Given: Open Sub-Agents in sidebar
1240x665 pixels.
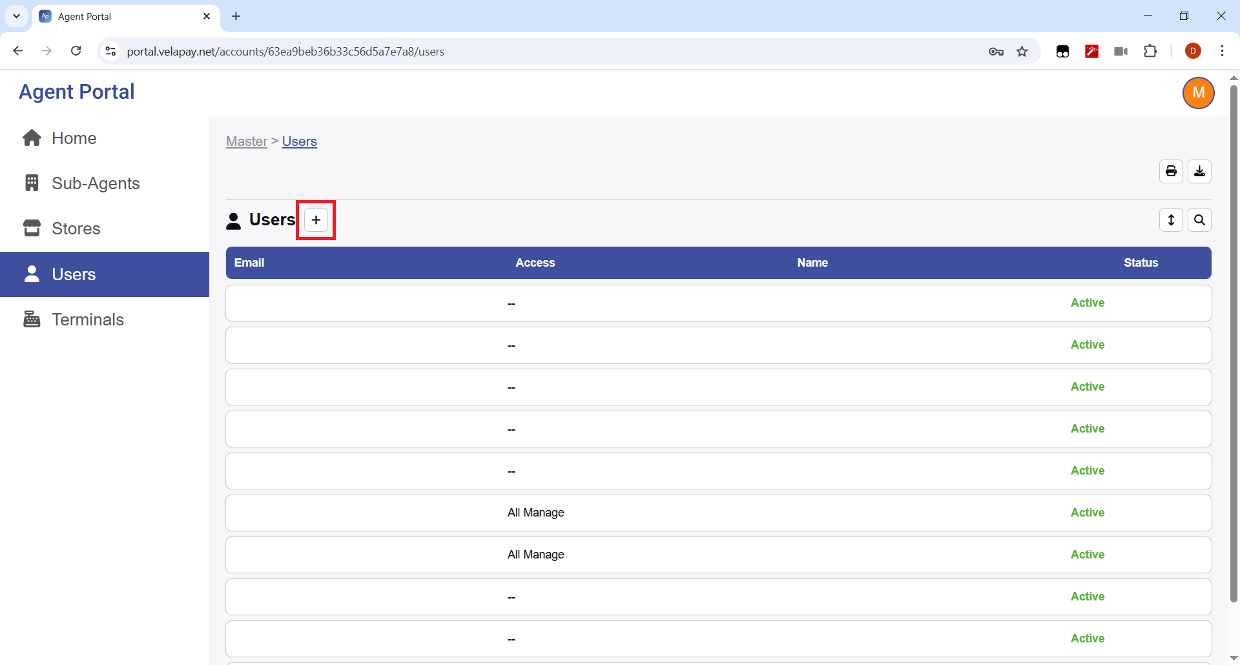Looking at the screenshot, I should [105, 183].
